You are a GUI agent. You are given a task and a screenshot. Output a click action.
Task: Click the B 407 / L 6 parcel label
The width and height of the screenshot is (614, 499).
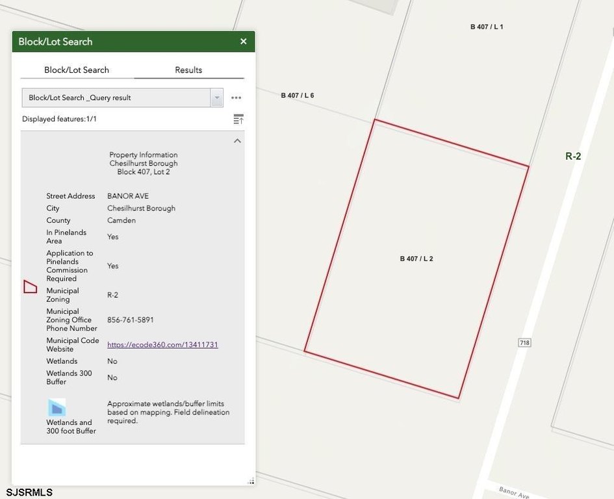tap(297, 95)
